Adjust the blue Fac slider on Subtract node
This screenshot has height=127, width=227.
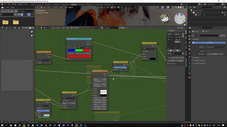[x=43, y=111]
